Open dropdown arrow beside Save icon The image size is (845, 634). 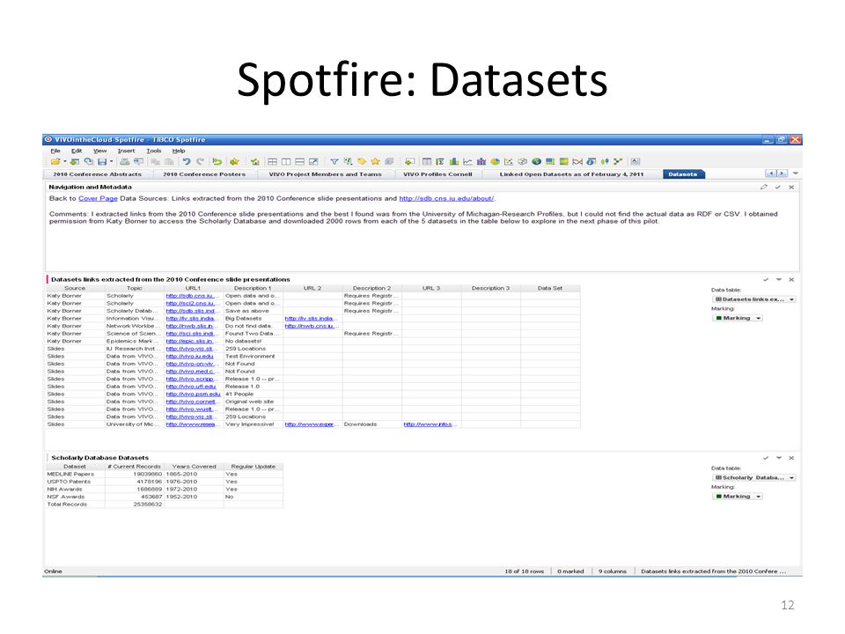pos(111,162)
